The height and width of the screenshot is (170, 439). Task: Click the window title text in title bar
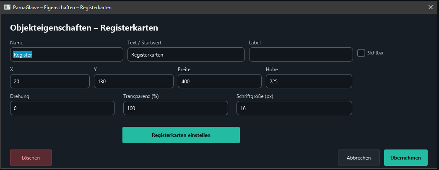point(62,8)
